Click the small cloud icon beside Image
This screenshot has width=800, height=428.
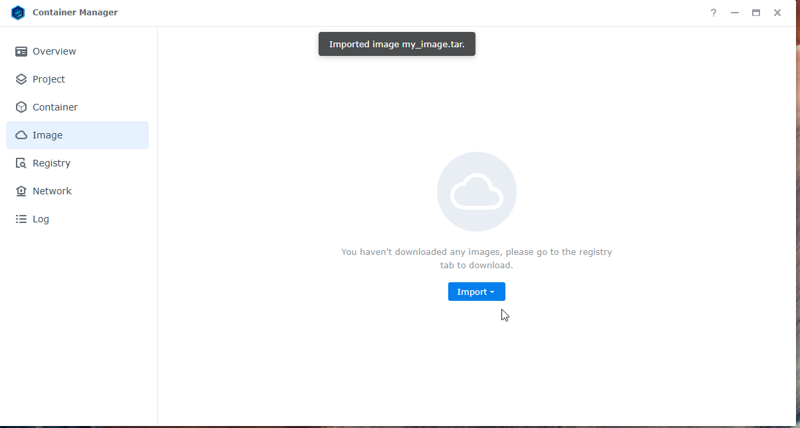pyautogui.click(x=21, y=135)
